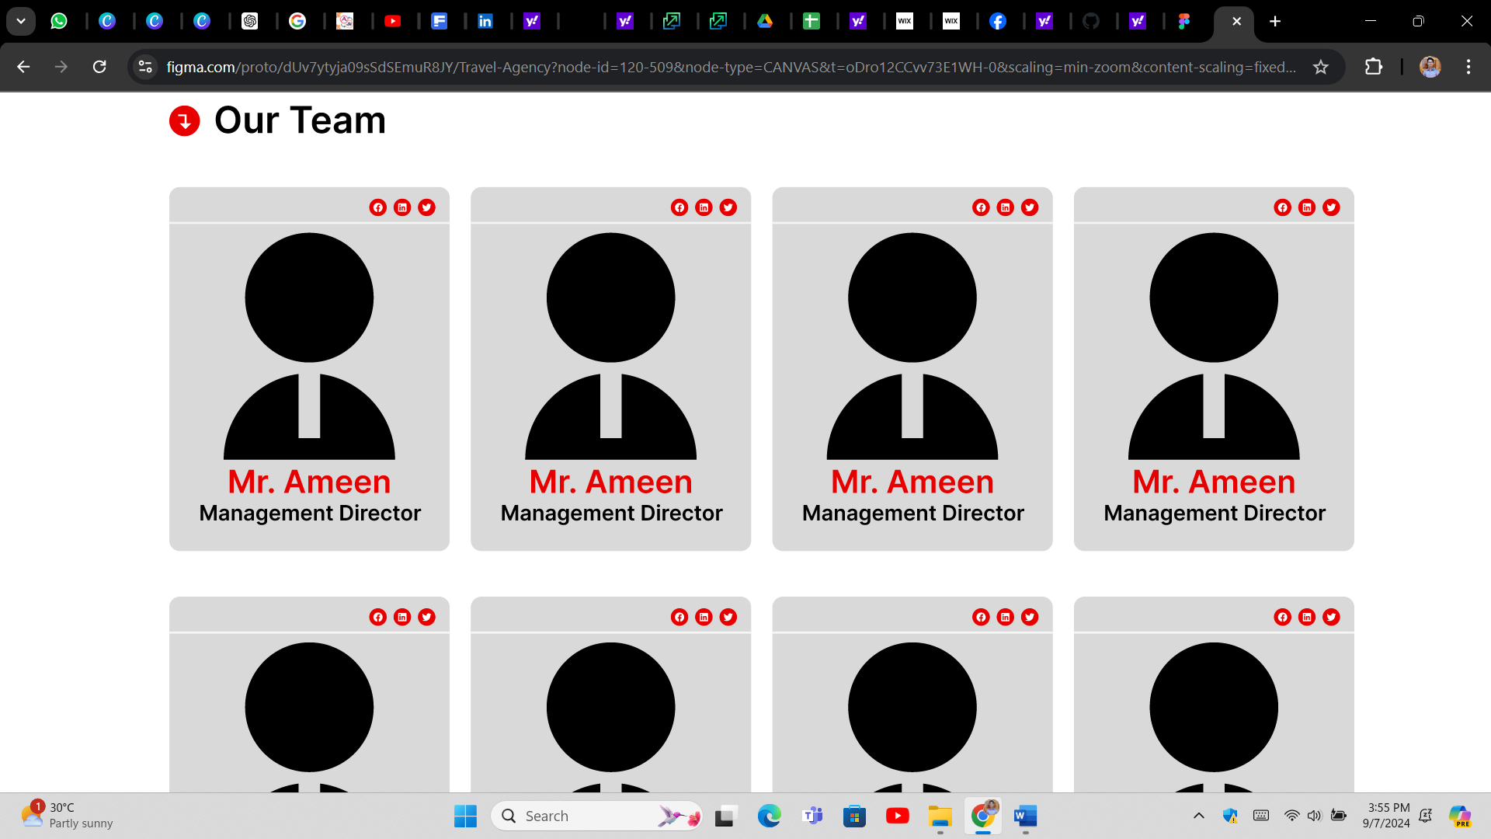1491x839 pixels.
Task: Open Microsoft Word from the taskbar
Action: (1025, 816)
